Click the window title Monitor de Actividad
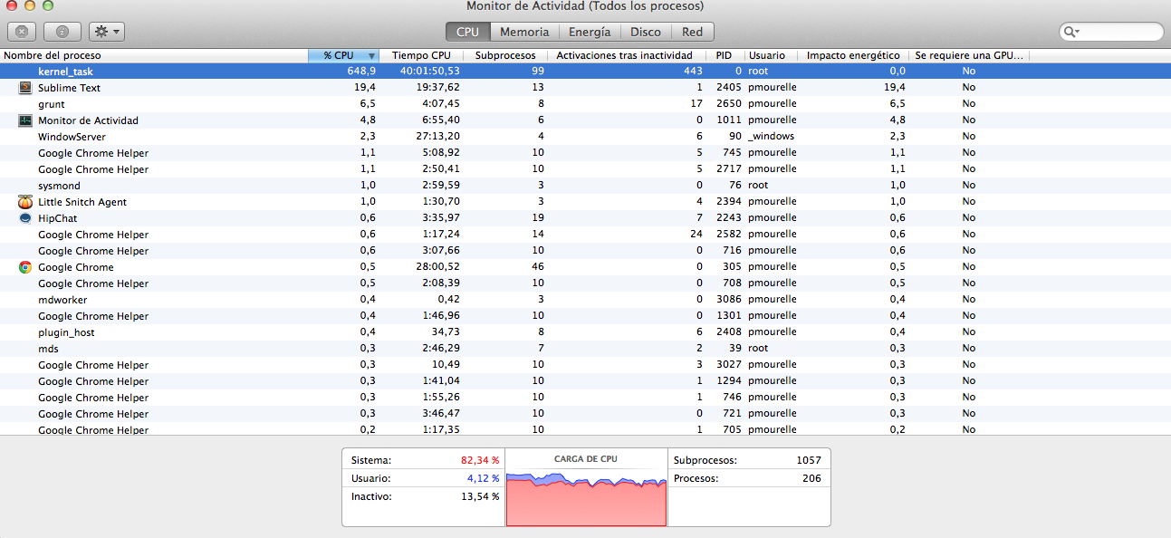Image resolution: width=1171 pixels, height=538 pixels. coord(585,6)
